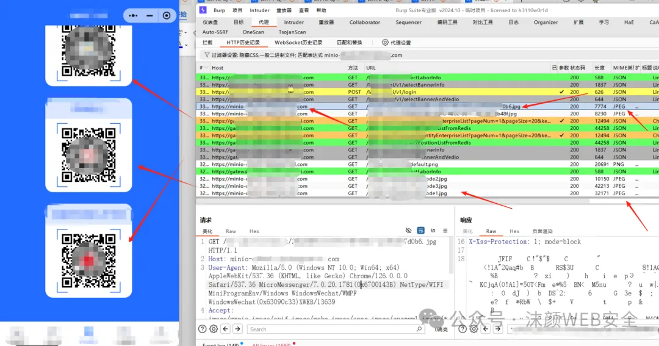Open the OneScan tab

point(253,32)
